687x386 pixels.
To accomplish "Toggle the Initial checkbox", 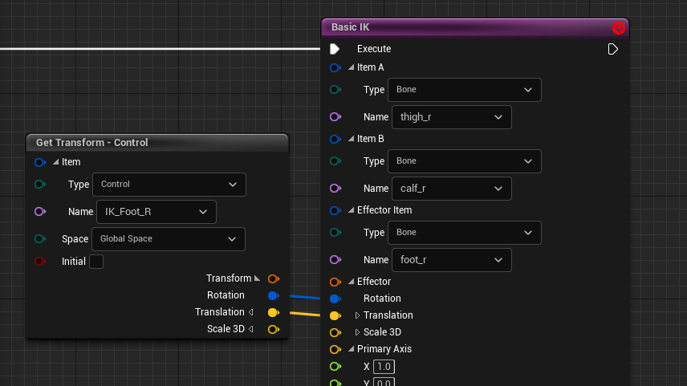I will pos(96,262).
